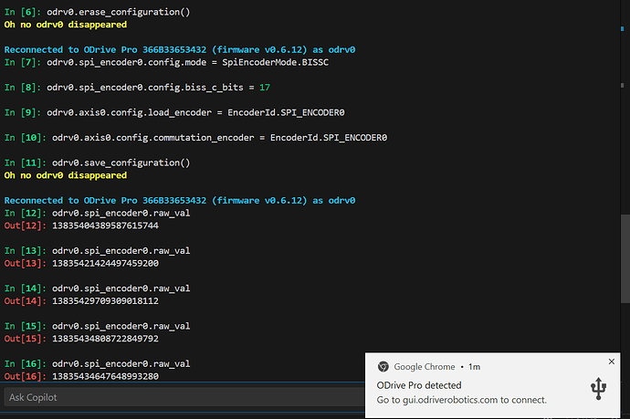Close the ODrive Pro detected notification

point(611,361)
